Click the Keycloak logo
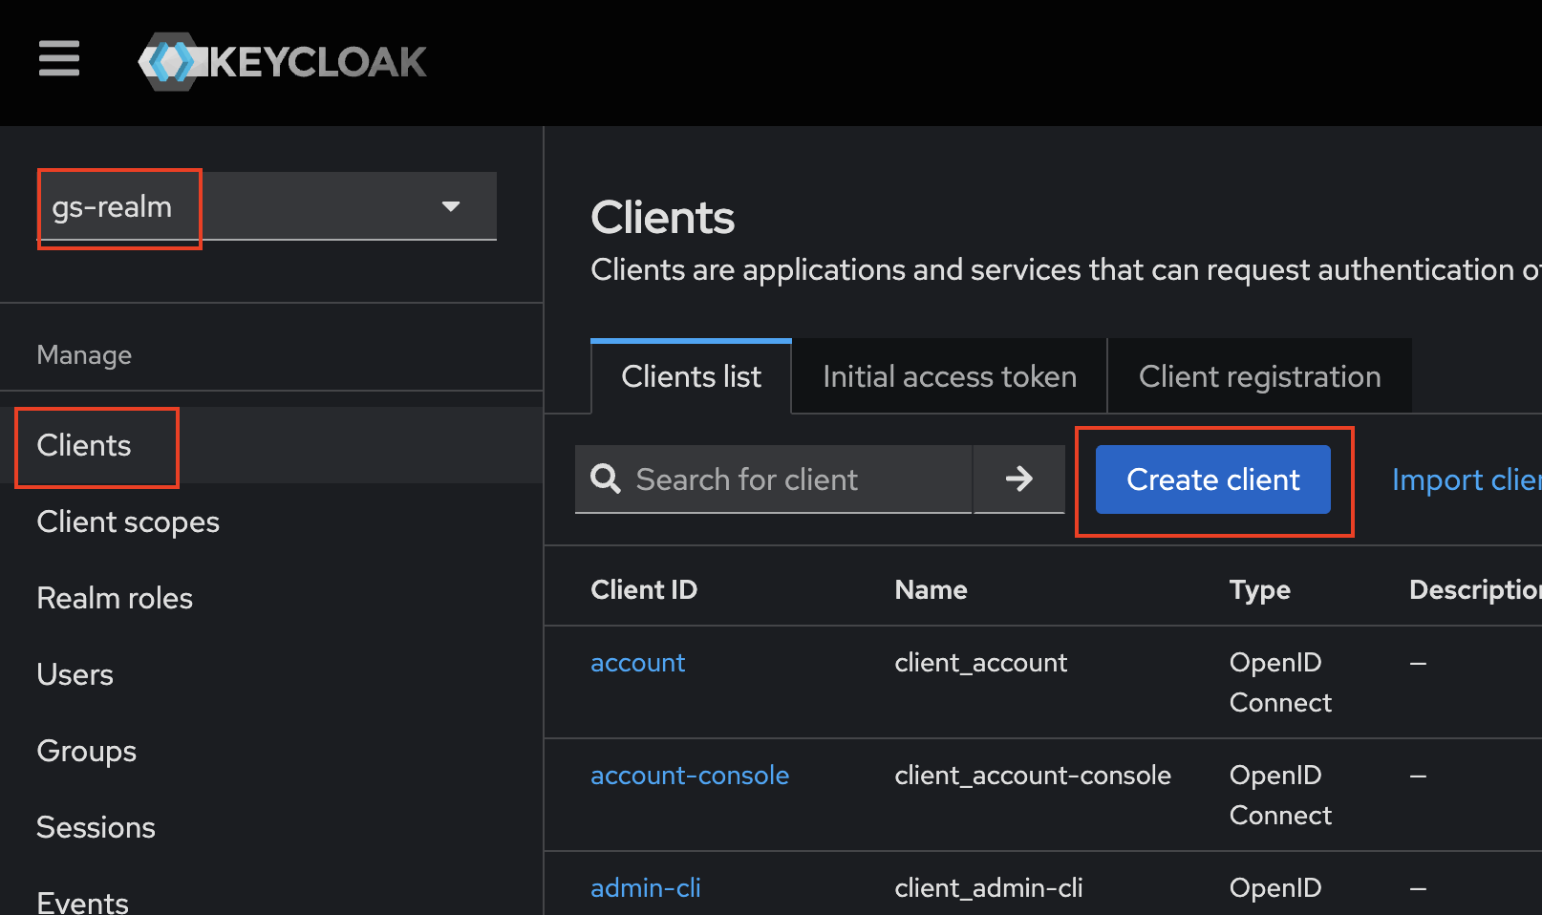The image size is (1542, 915). point(283,62)
